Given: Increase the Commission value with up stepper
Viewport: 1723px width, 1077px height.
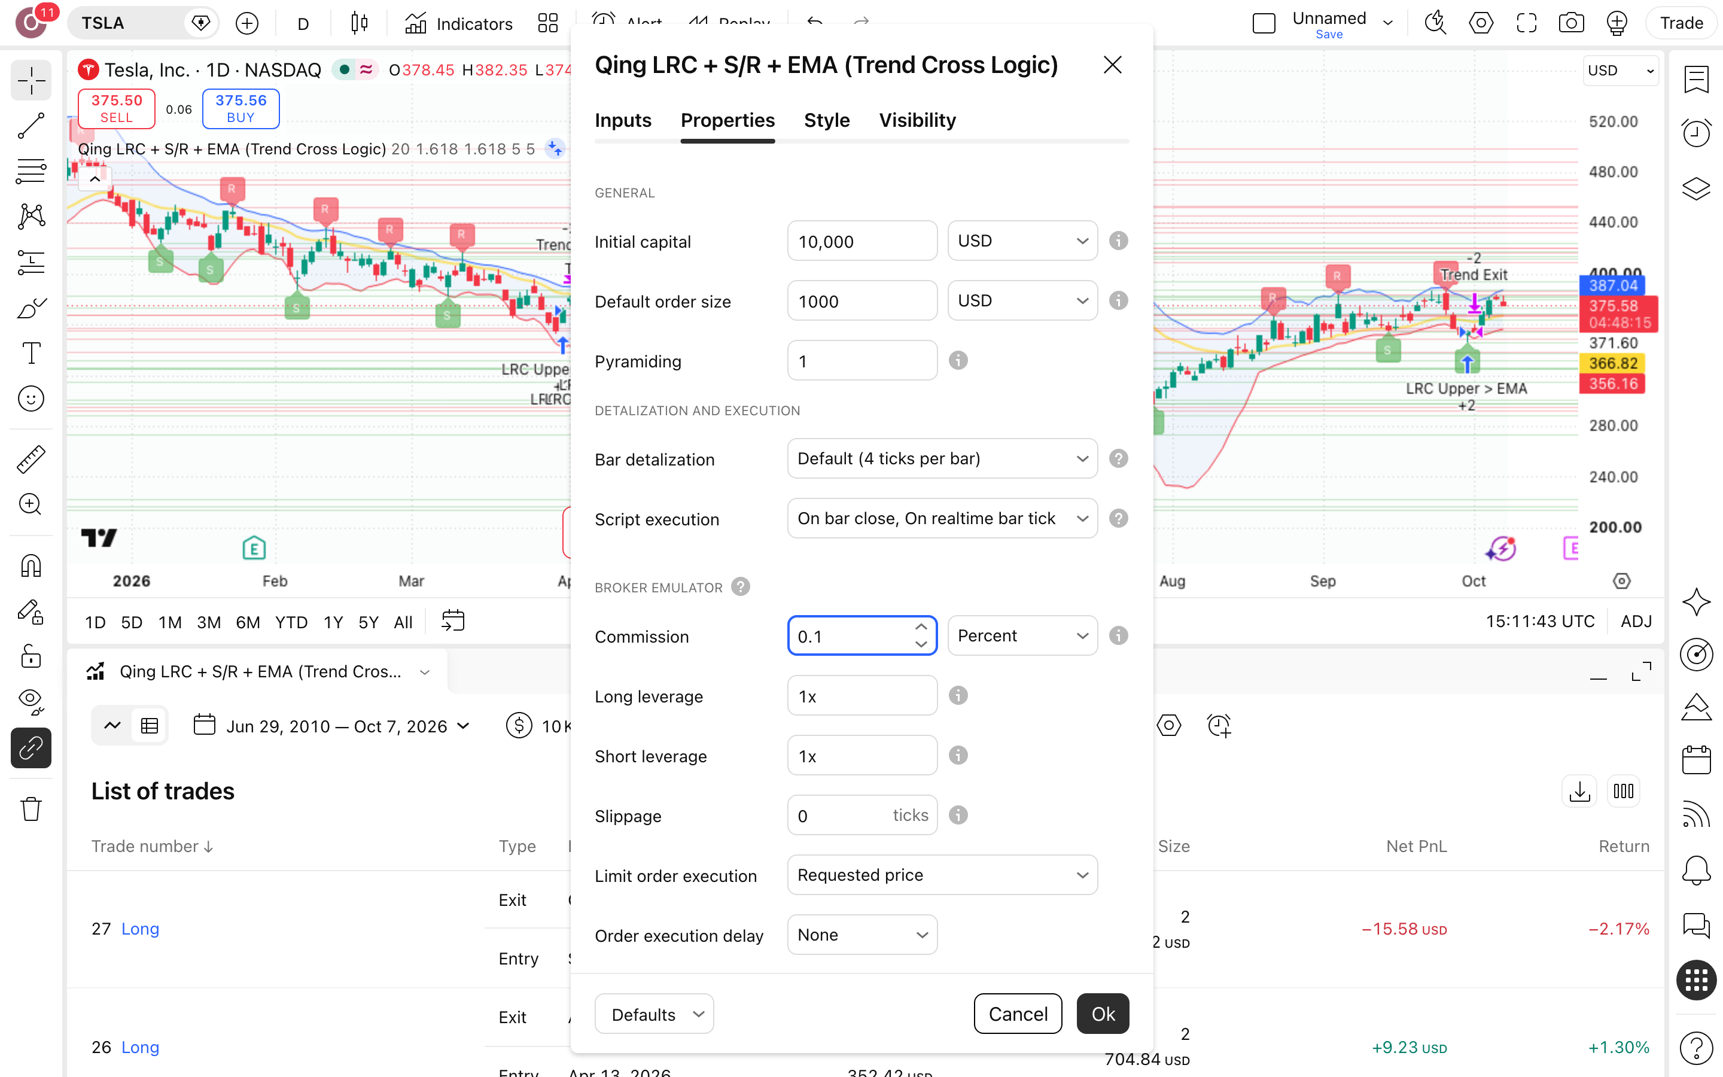Looking at the screenshot, I should pyautogui.click(x=921, y=627).
